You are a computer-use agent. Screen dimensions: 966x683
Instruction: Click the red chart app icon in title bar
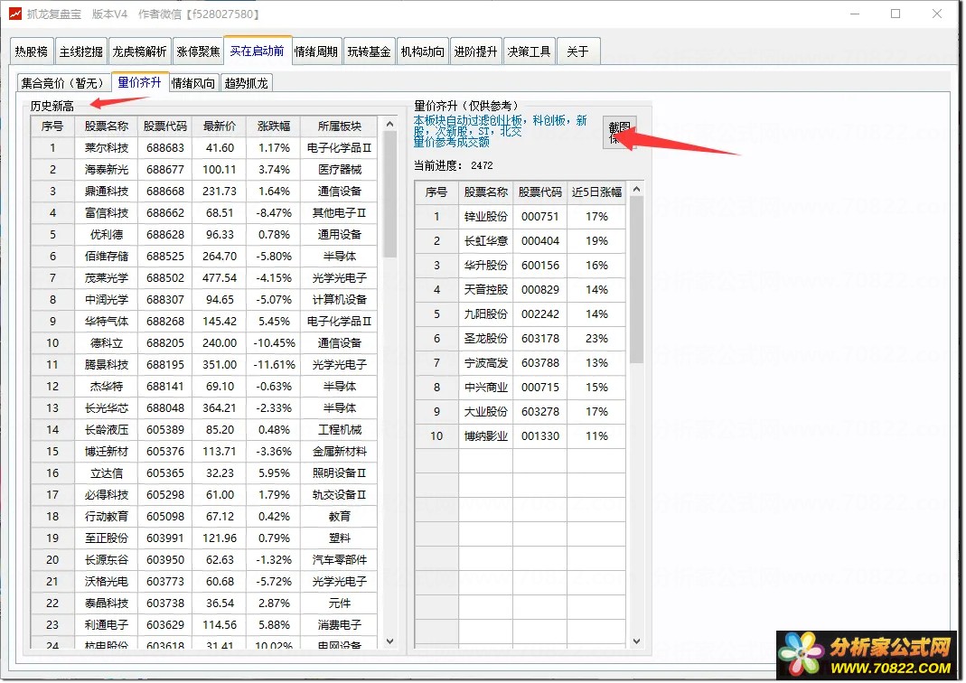(14, 14)
